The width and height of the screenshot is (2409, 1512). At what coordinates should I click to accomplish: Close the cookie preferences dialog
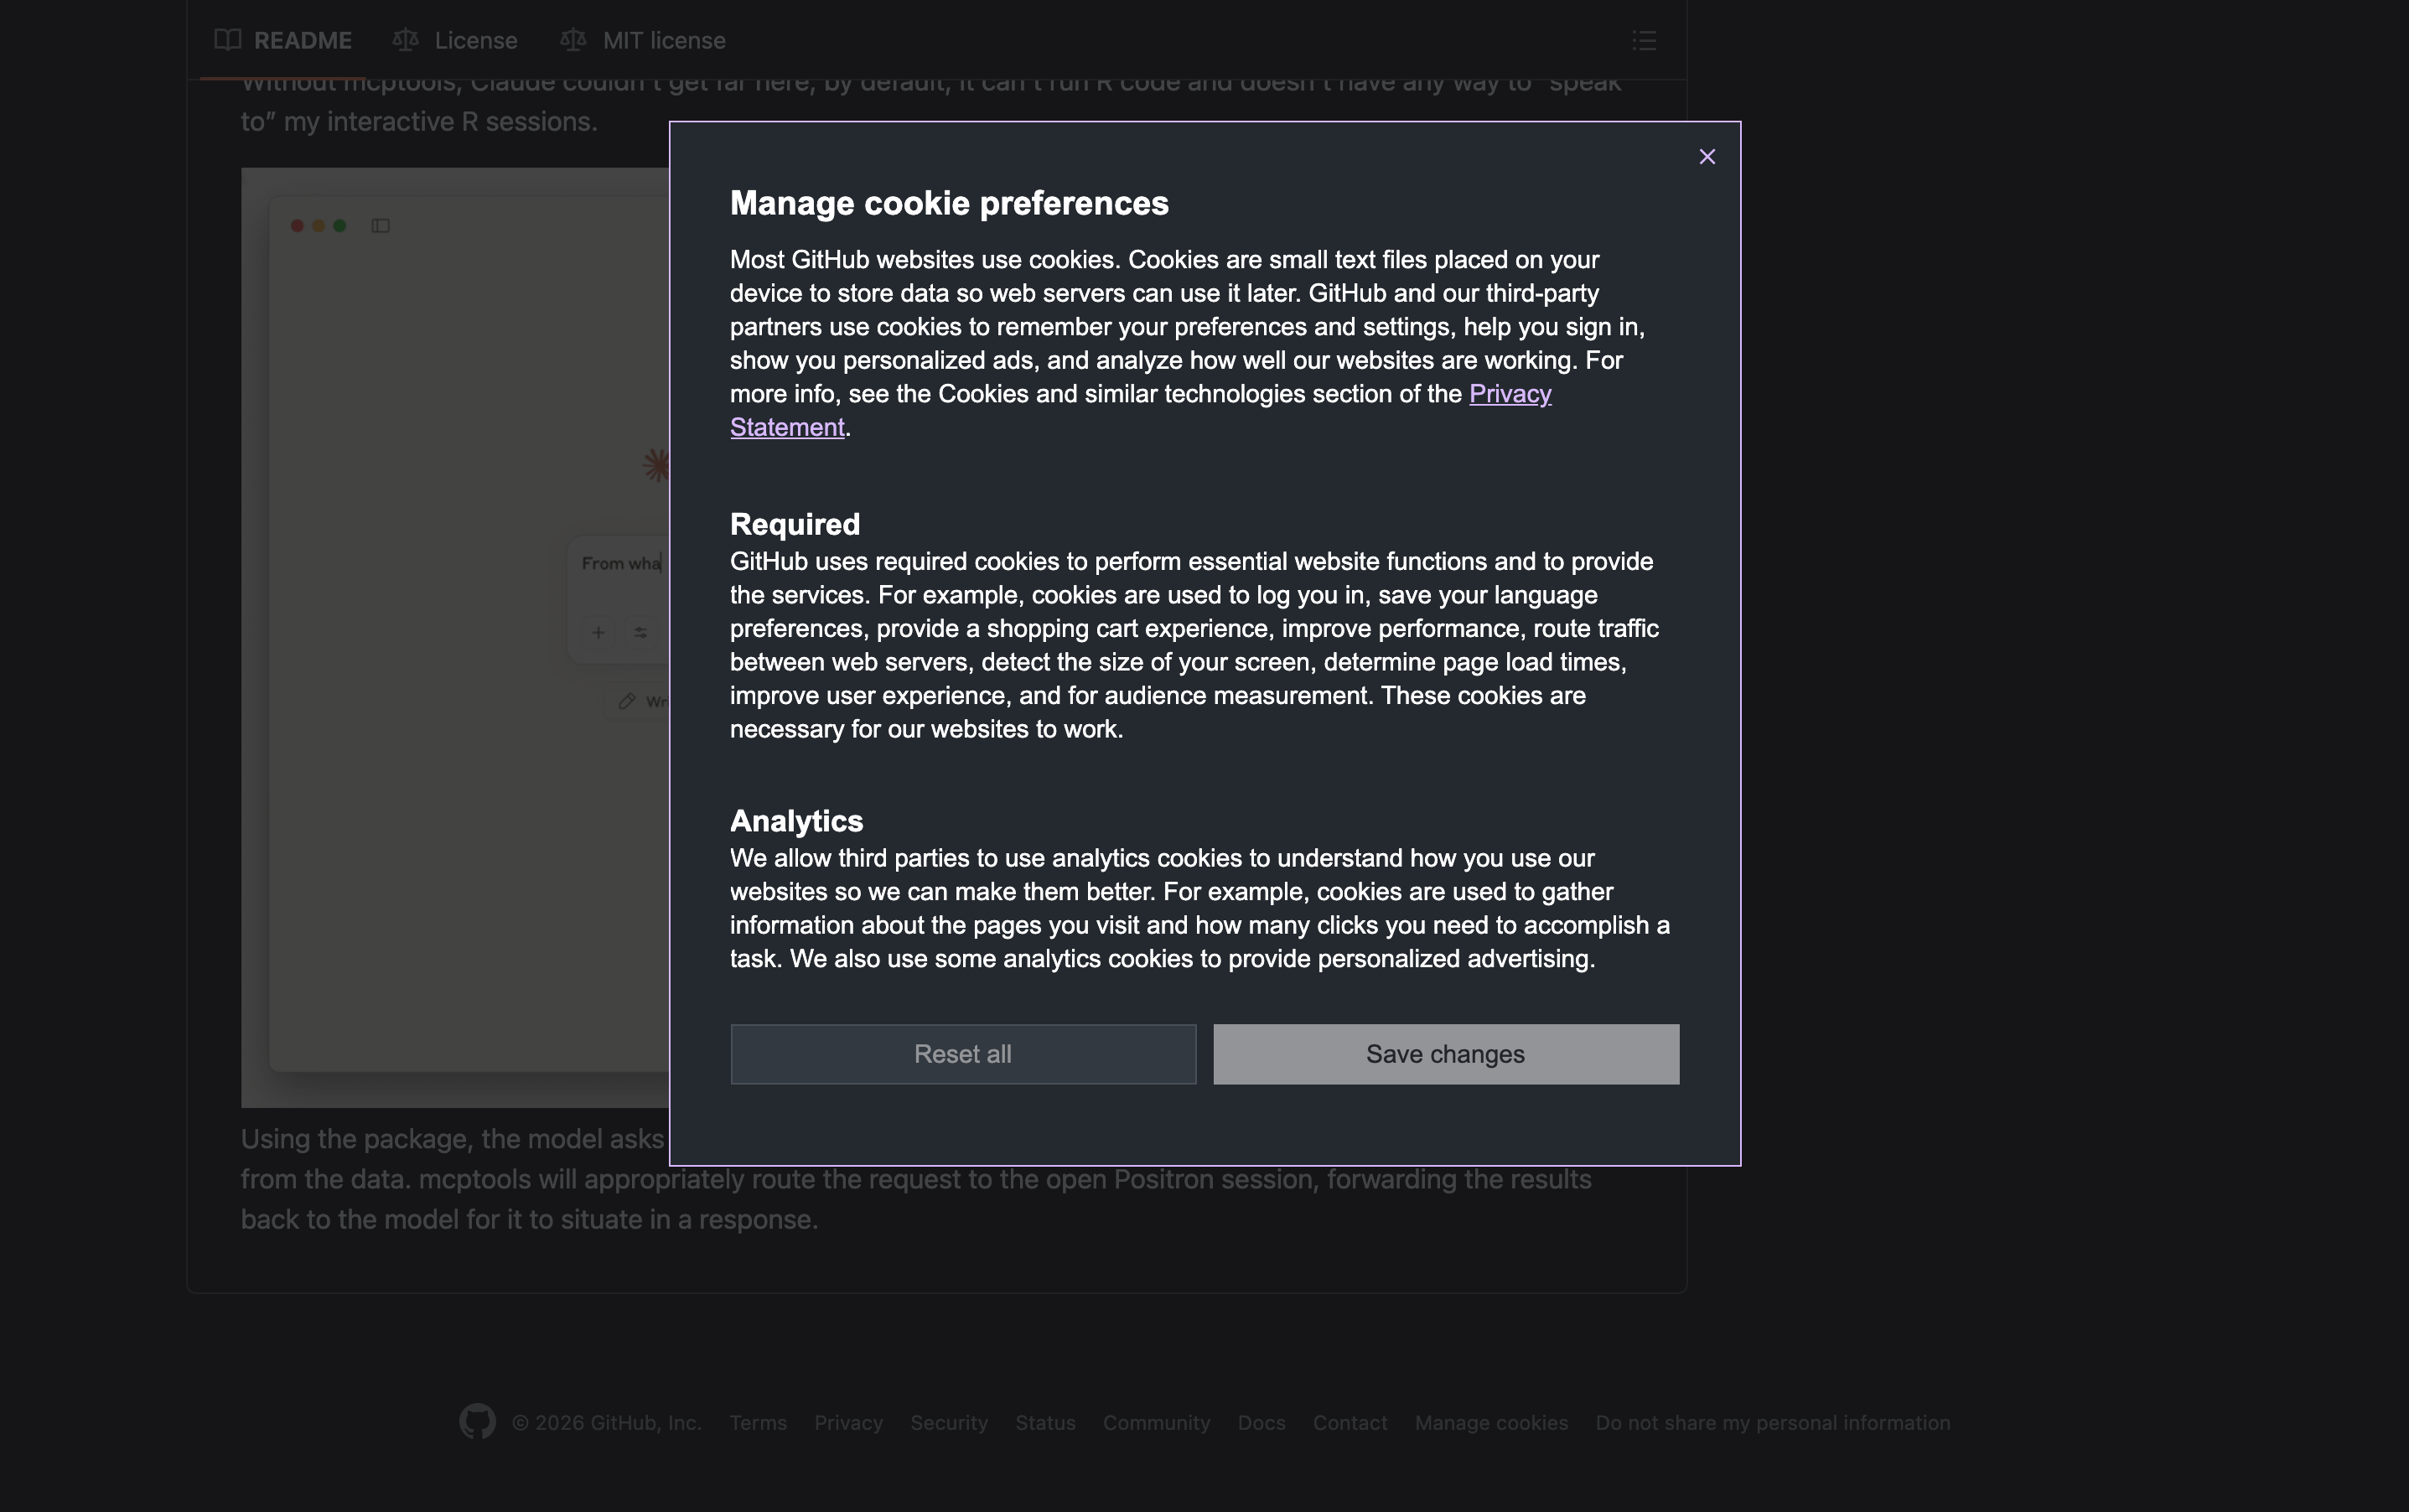[1707, 157]
